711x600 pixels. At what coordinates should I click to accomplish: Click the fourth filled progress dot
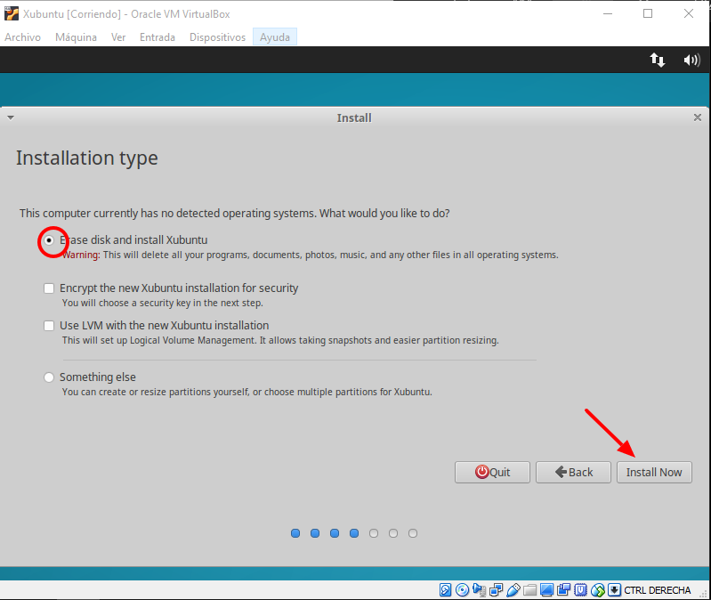(x=354, y=533)
